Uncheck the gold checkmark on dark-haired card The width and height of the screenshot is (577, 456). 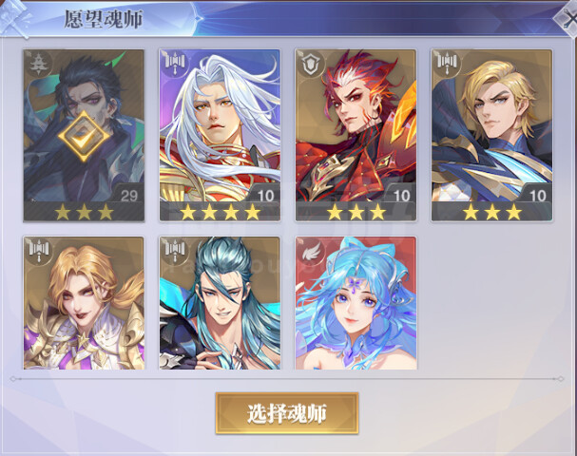pyautogui.click(x=84, y=137)
